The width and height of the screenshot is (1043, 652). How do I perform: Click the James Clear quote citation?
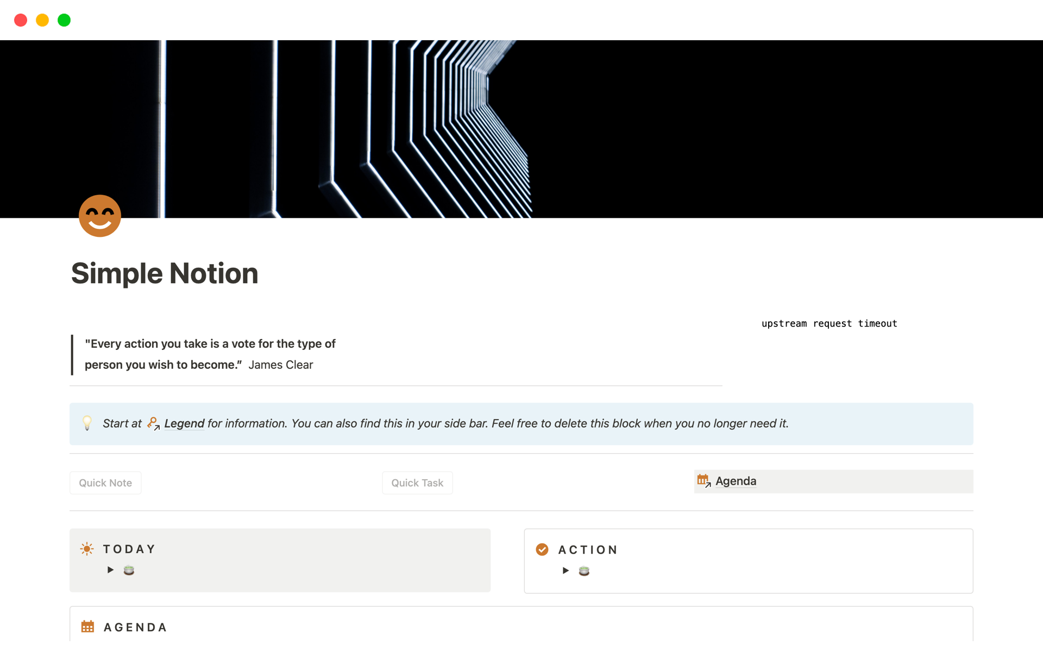click(281, 365)
